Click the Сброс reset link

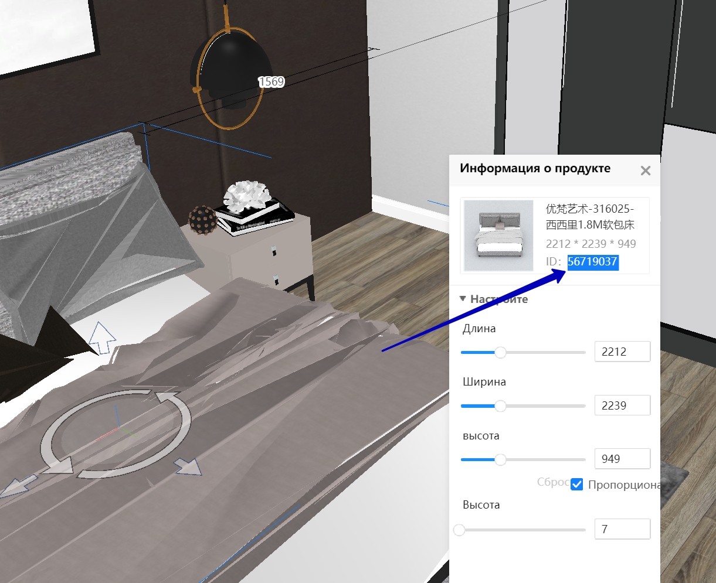pyautogui.click(x=552, y=482)
